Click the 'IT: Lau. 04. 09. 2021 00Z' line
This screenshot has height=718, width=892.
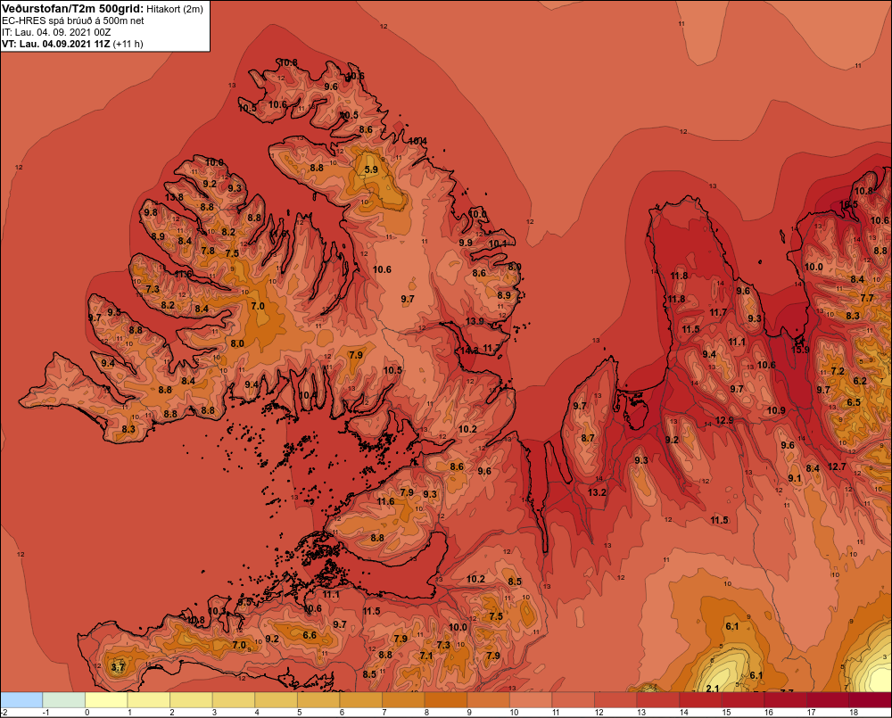click(x=56, y=32)
